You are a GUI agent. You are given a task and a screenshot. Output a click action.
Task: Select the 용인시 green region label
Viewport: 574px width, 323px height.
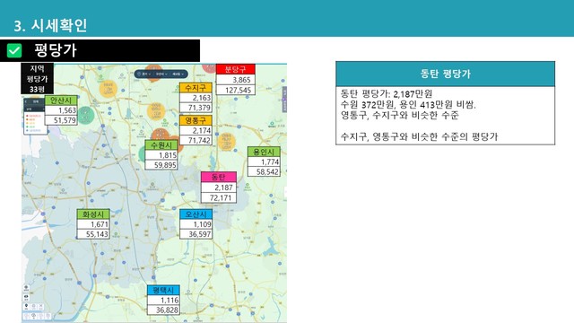[264, 152]
